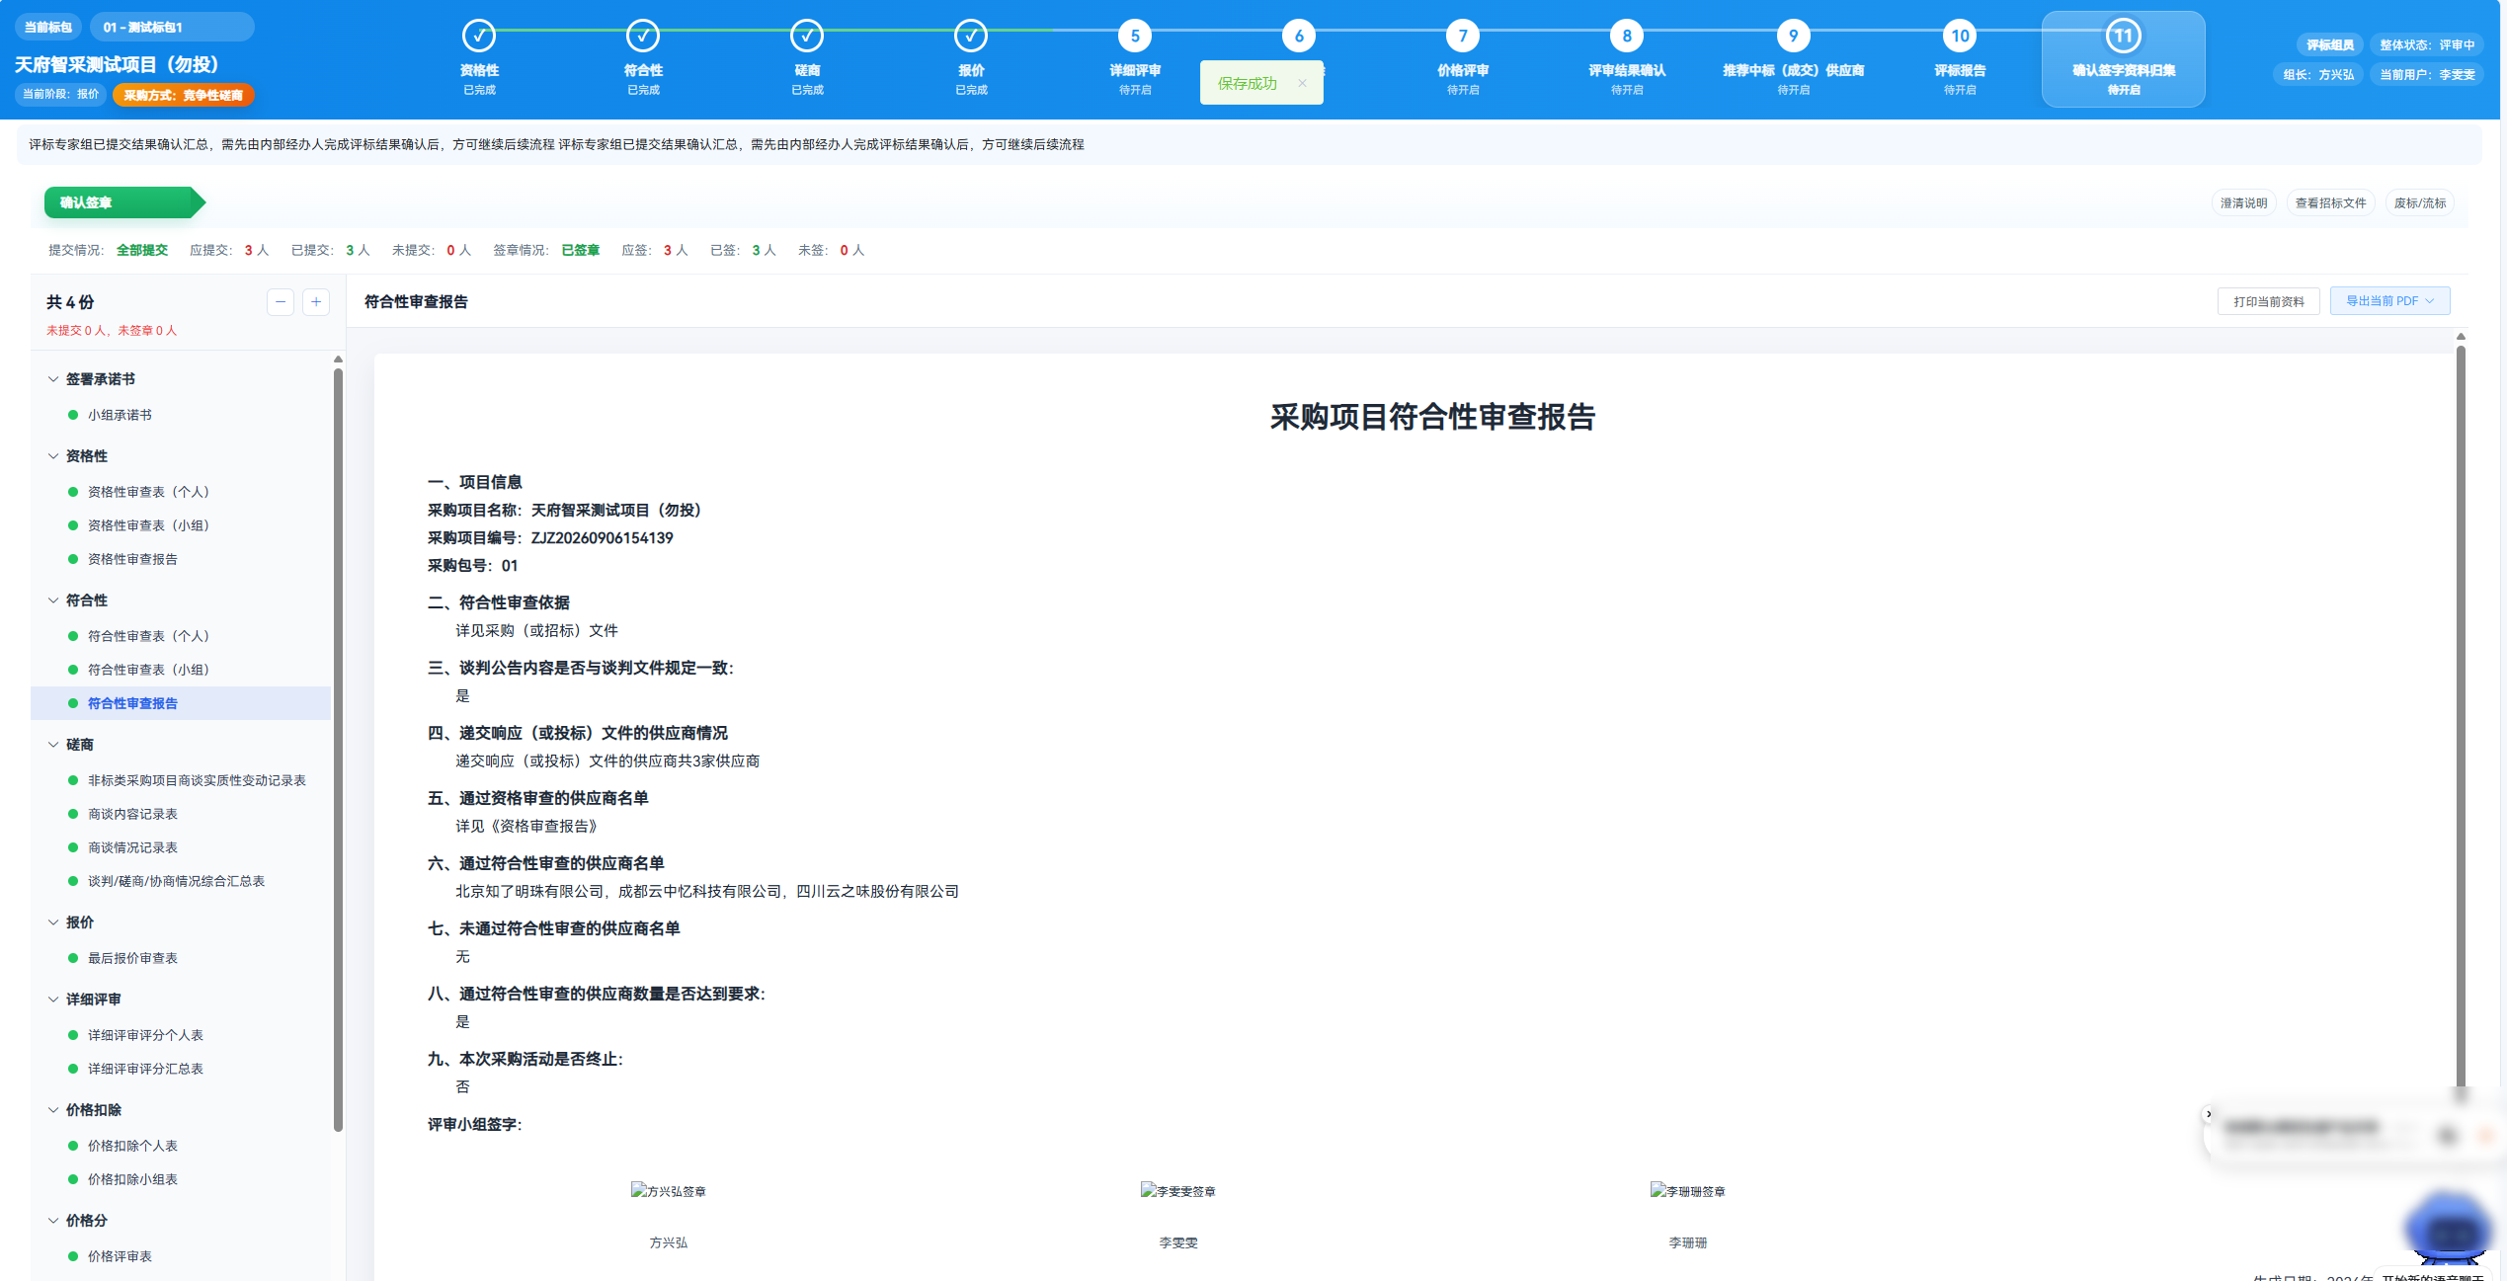Click 打印当前资料 button

(2268, 301)
